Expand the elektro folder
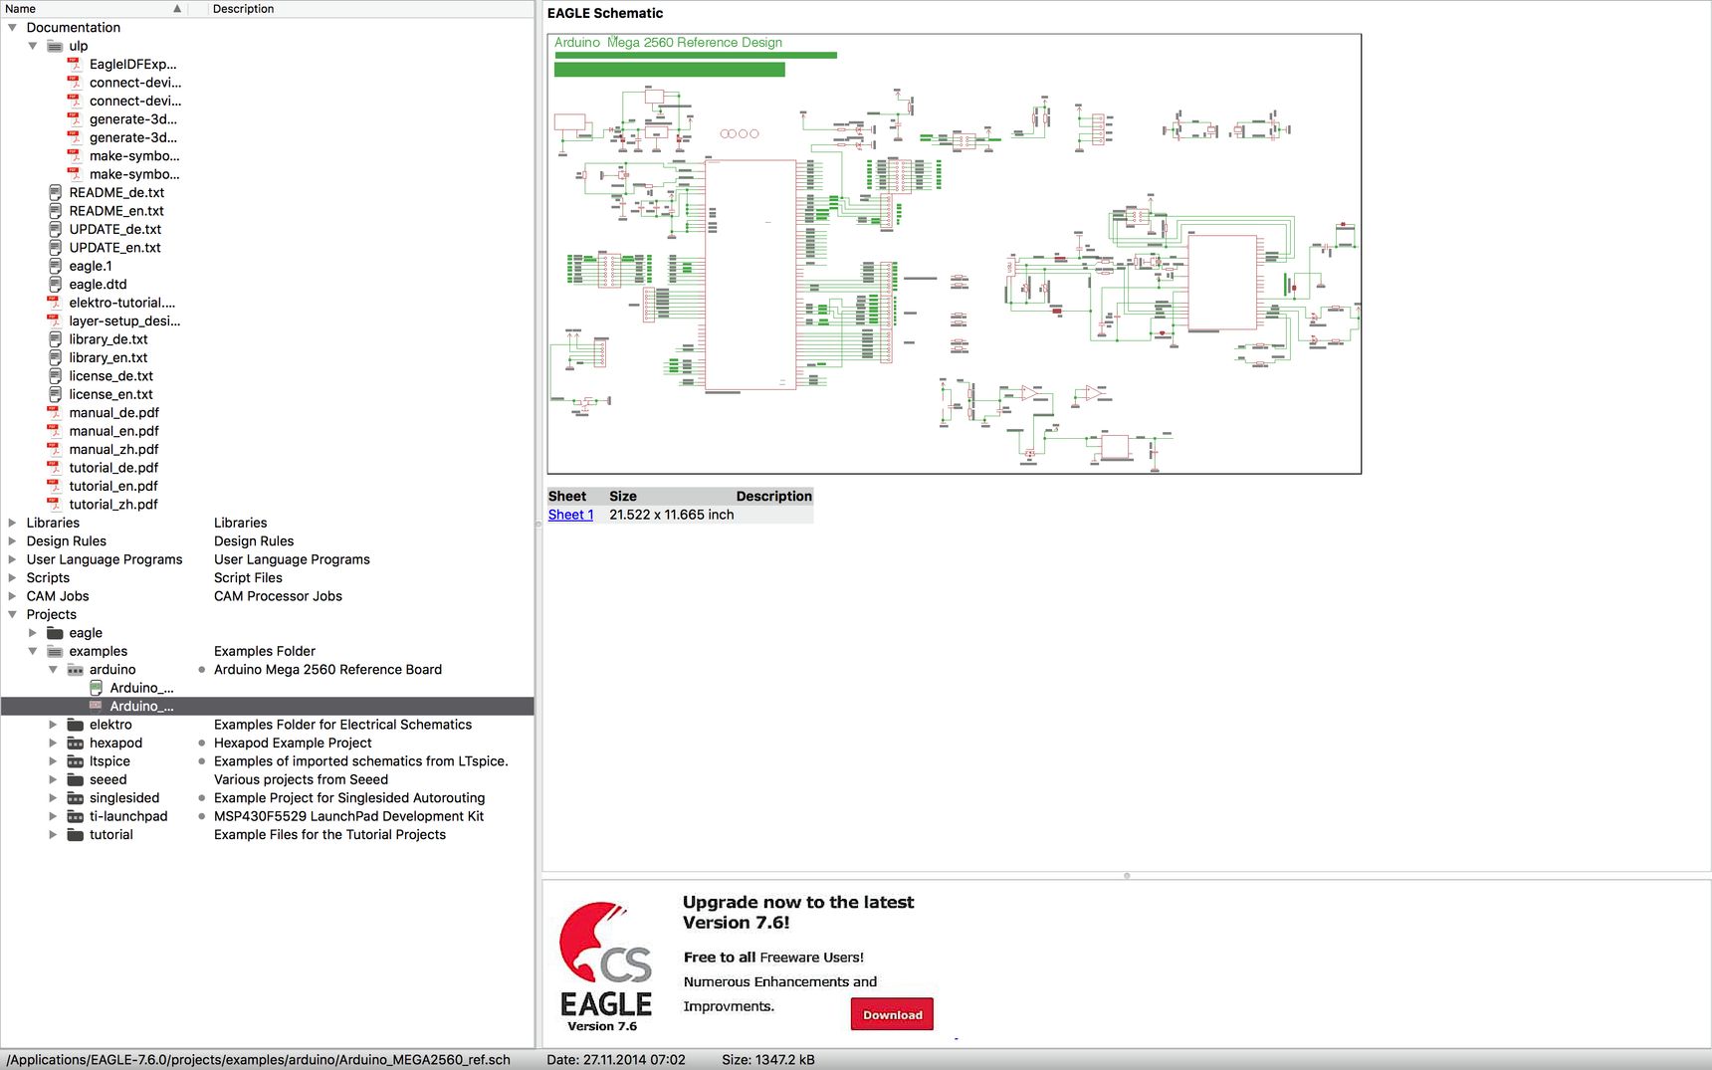The width and height of the screenshot is (1712, 1070). click(x=53, y=725)
